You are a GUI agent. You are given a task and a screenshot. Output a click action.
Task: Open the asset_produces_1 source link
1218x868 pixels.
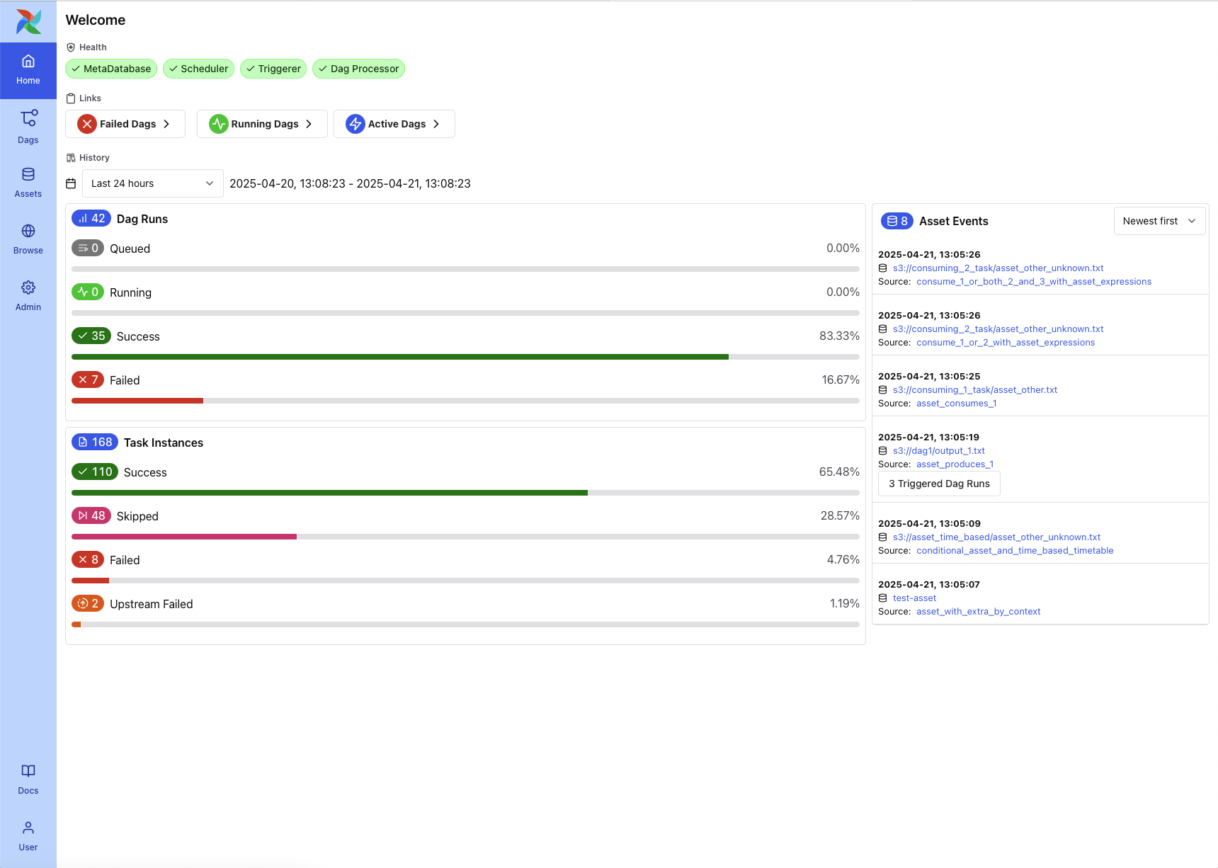point(955,464)
